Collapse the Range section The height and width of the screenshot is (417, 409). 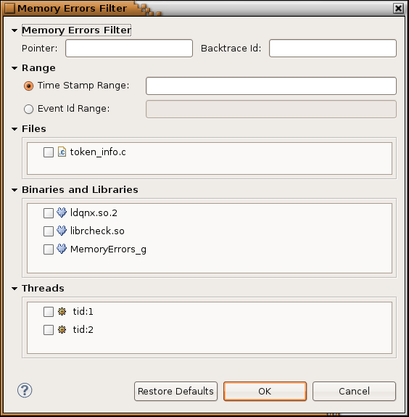[15, 68]
